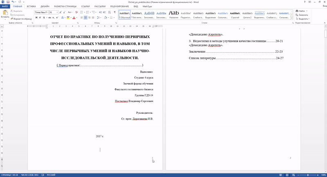
Task: Click the word count in status bar
Action: tap(29, 175)
